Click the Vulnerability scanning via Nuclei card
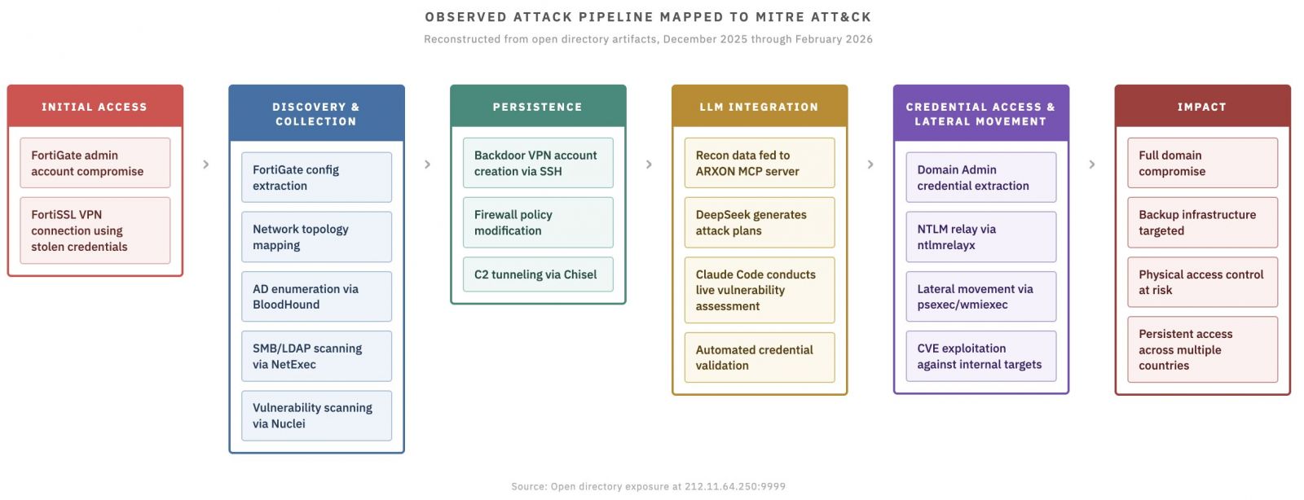 316,415
